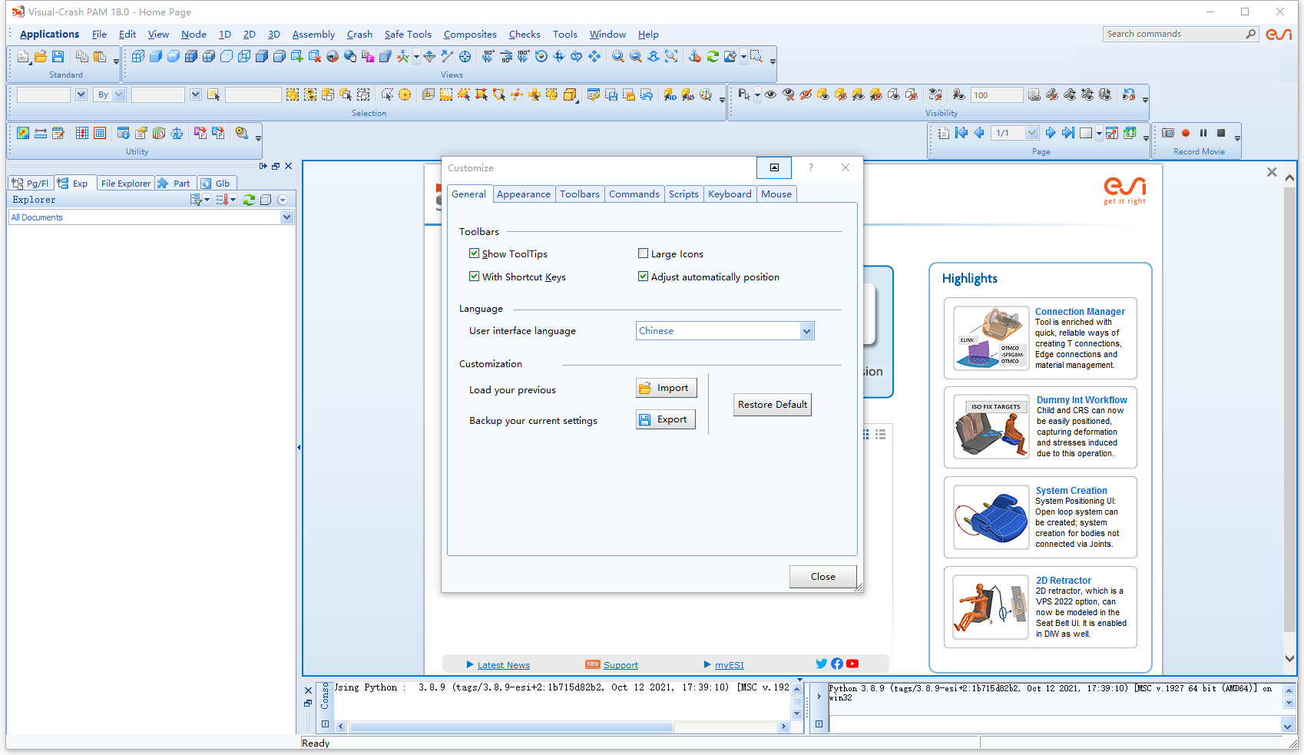This screenshot has height=755, width=1304.
Task: Open the Twitter icon on Home Page
Action: (x=822, y=664)
